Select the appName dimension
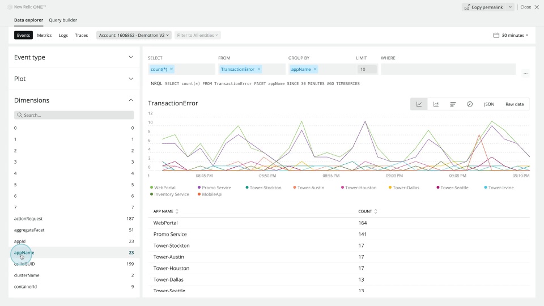Viewport: 544px width, 306px height. point(74,253)
